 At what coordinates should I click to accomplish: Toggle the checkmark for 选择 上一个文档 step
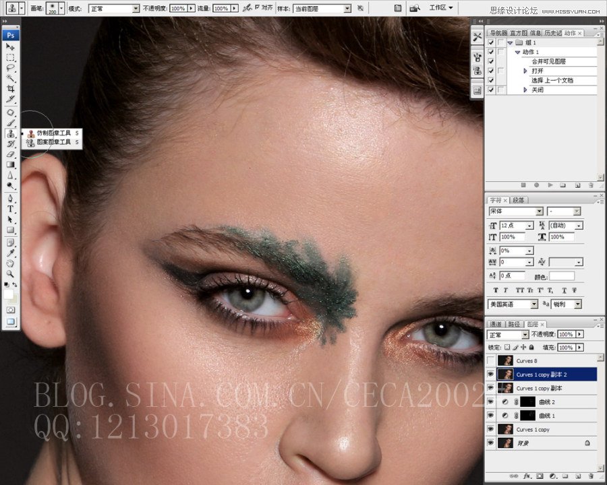[491, 80]
